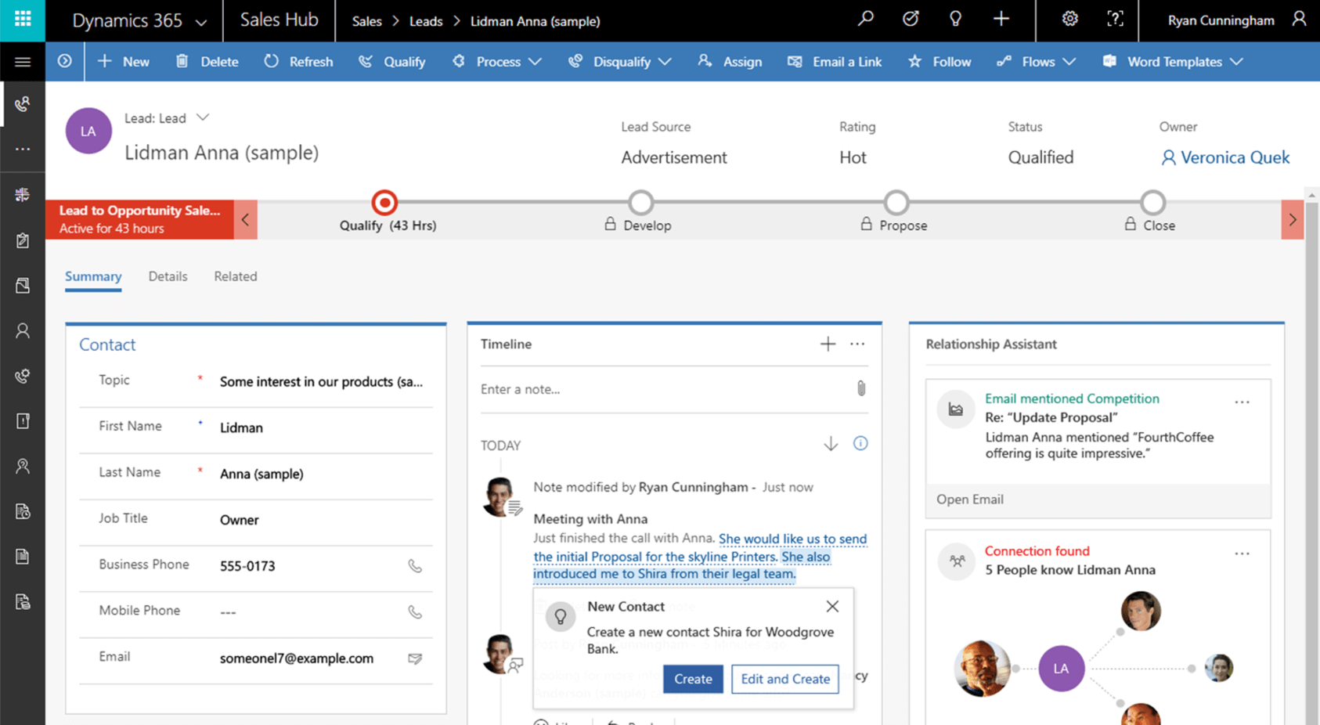
Task: Sort timeline with down arrow icon
Action: click(831, 444)
